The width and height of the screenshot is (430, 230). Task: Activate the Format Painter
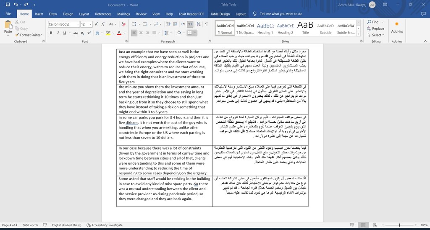click(28, 35)
